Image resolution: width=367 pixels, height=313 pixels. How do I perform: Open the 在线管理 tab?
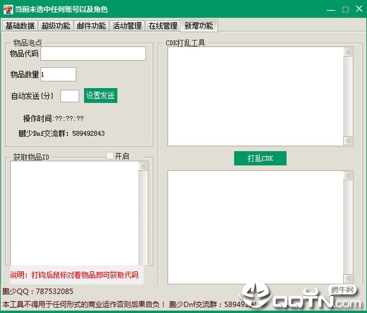(x=163, y=26)
